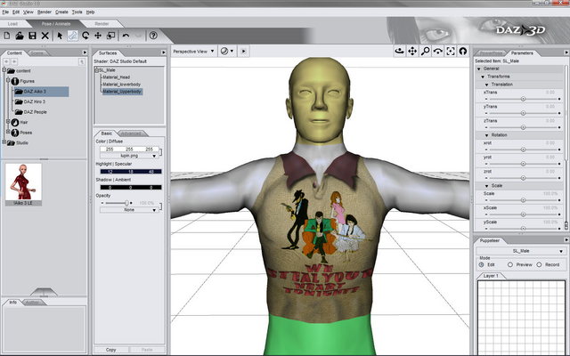570x356 pixels.
Task: Select Material_Head in surfaces tree
Action: 116,77
